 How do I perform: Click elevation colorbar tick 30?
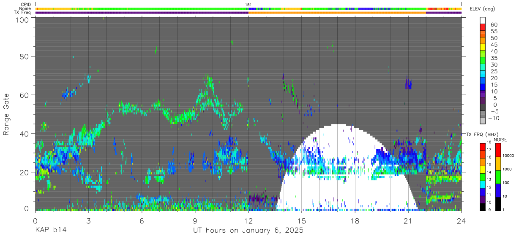(x=494, y=64)
